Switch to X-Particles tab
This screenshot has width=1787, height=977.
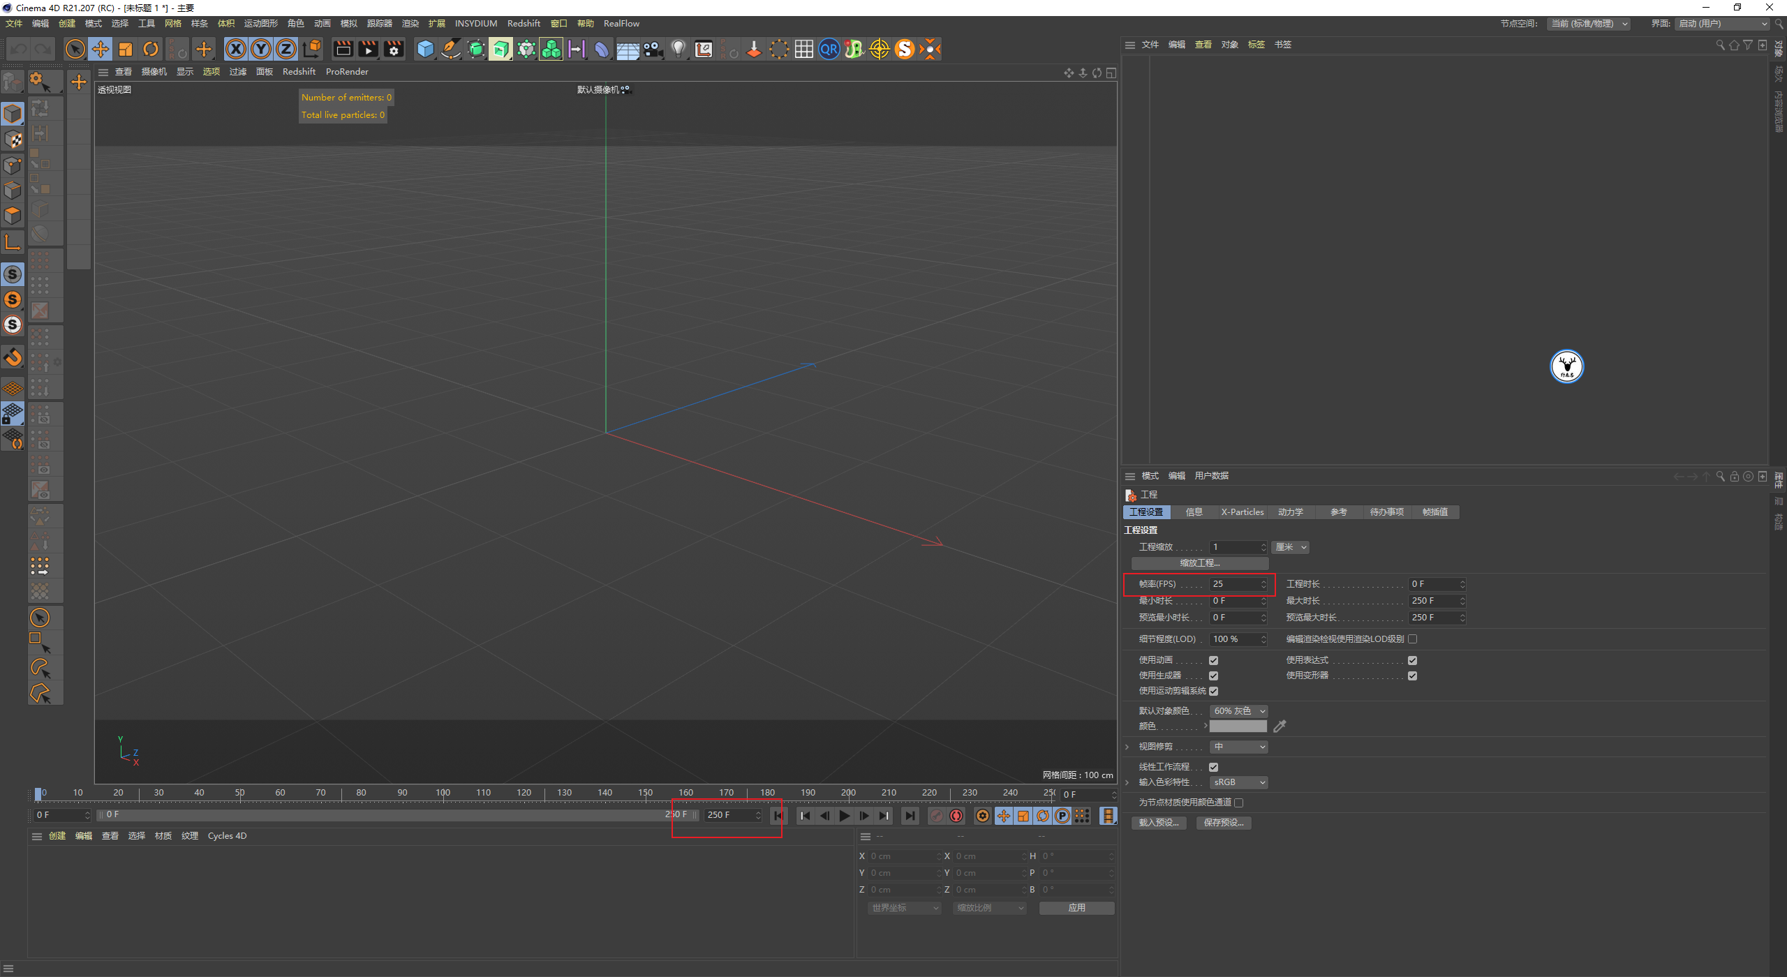1242,512
